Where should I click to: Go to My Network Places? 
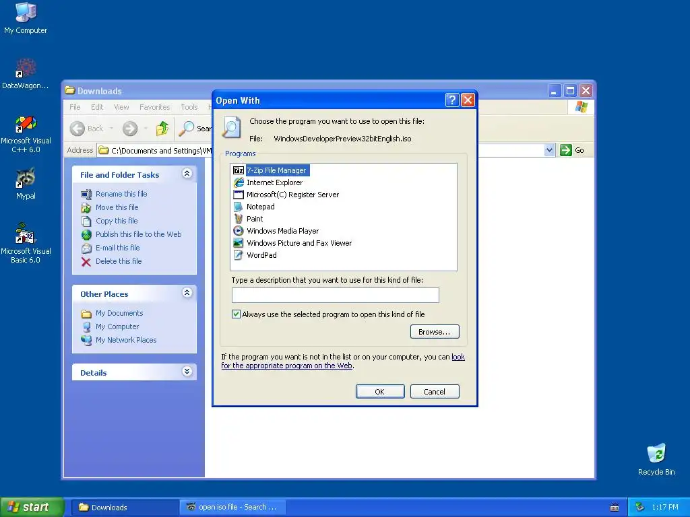click(126, 340)
